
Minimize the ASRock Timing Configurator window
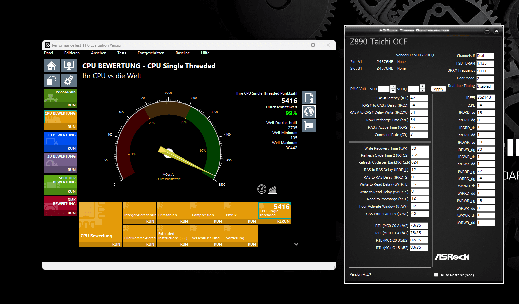[x=487, y=31]
